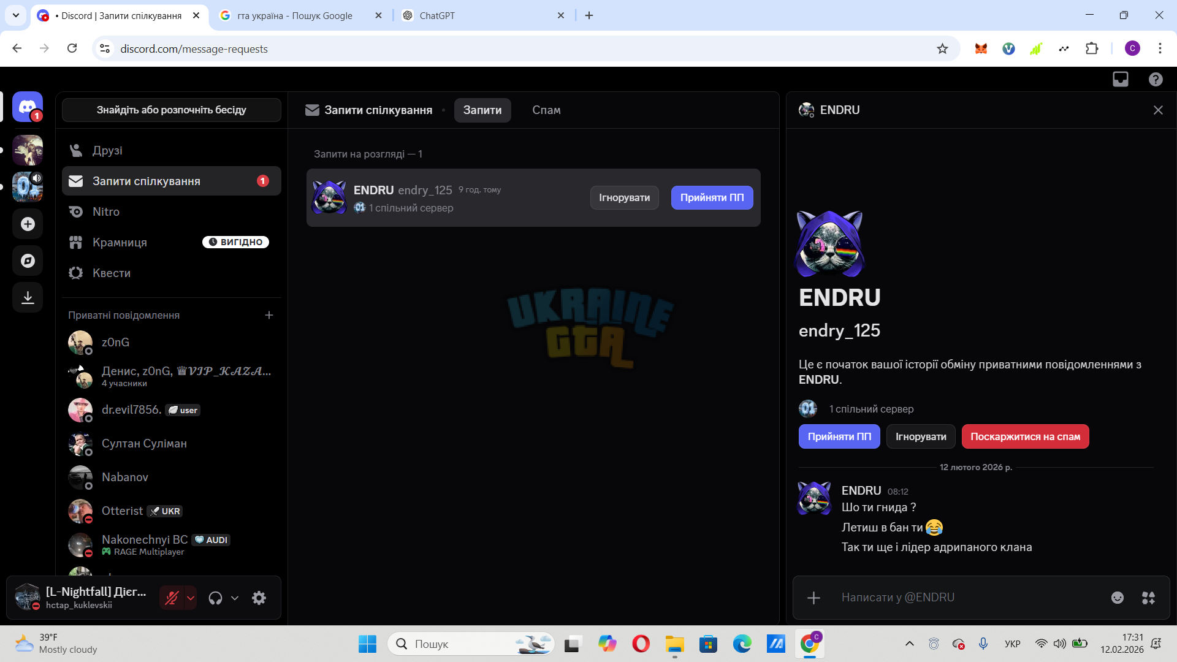Reload the Discord page
This screenshot has width=1177, height=662.
[72, 48]
